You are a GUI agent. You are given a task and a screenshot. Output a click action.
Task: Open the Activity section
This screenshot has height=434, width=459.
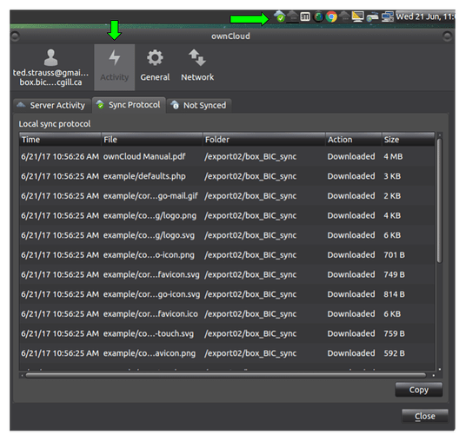[115, 67]
